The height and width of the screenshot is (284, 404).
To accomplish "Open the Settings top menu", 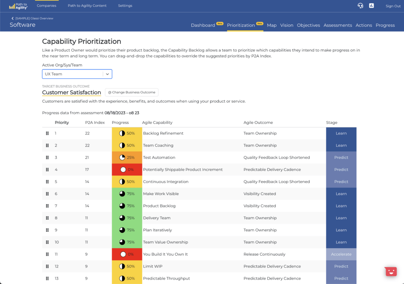I will click(x=125, y=6).
